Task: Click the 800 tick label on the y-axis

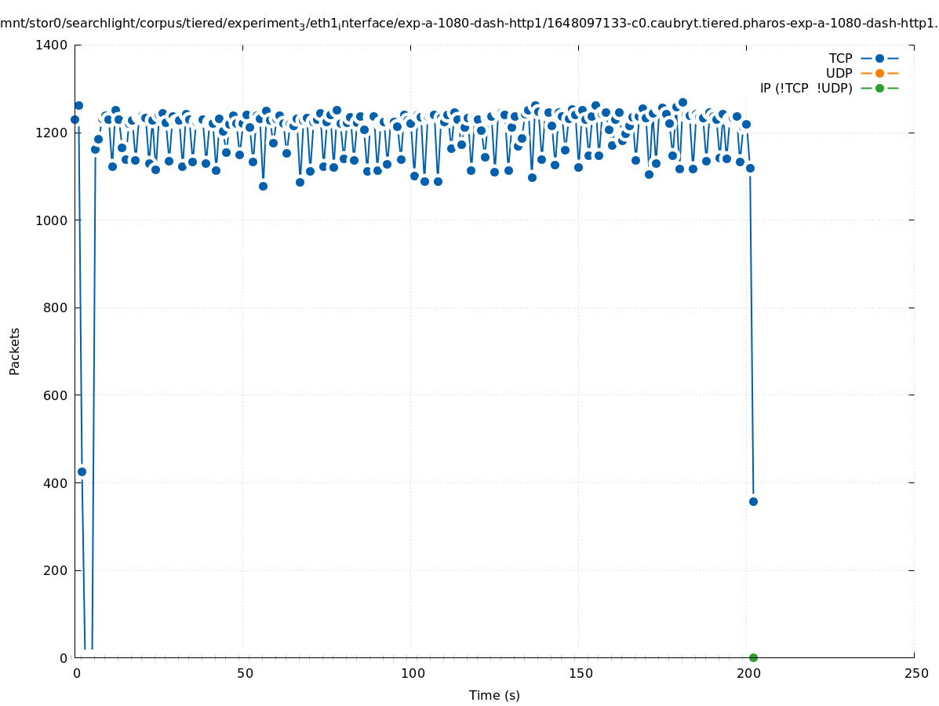Action: [55, 308]
